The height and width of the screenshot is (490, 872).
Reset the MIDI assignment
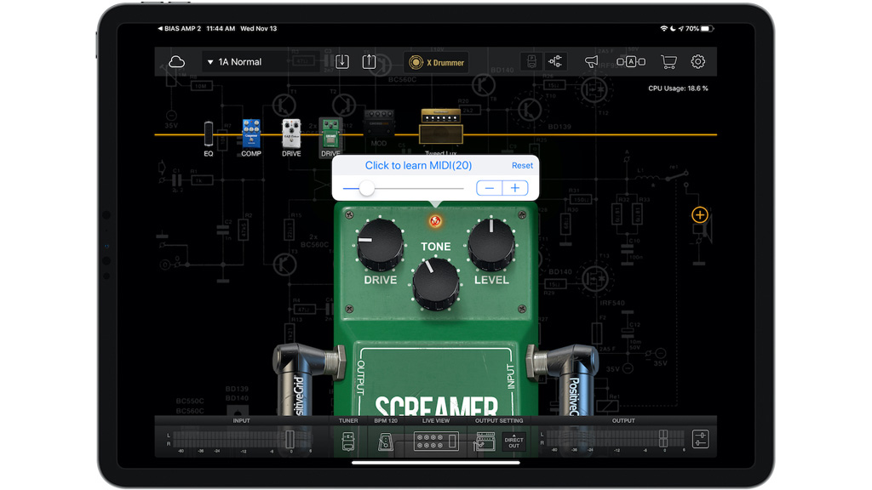[522, 165]
